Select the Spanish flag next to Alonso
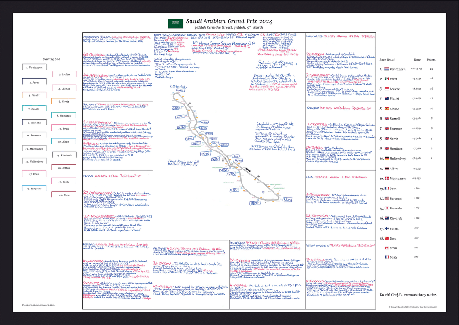This screenshot has height=325, width=459. [386, 109]
